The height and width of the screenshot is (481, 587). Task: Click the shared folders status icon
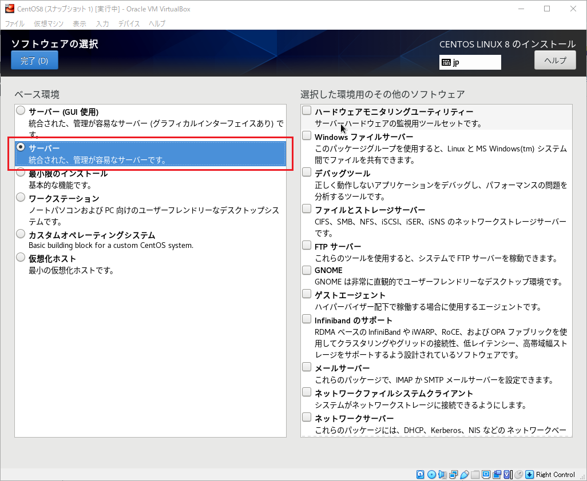(475, 475)
